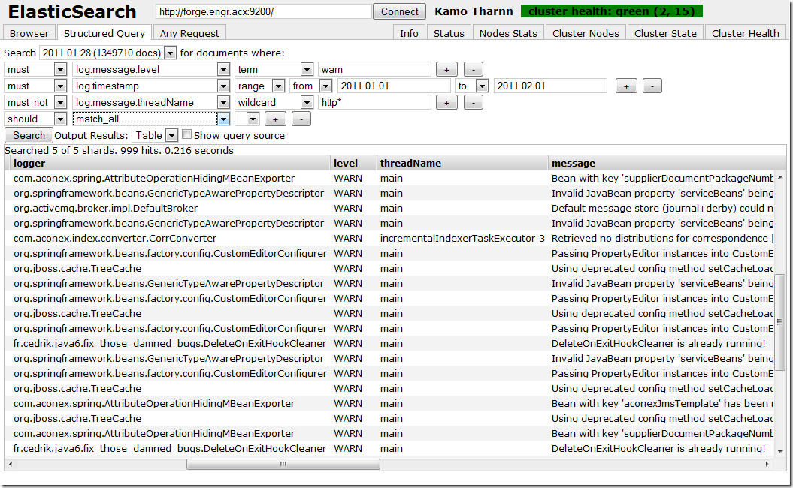Edit the 2011-01-01 date field
Viewport: 793px width, 488px height.
click(394, 86)
